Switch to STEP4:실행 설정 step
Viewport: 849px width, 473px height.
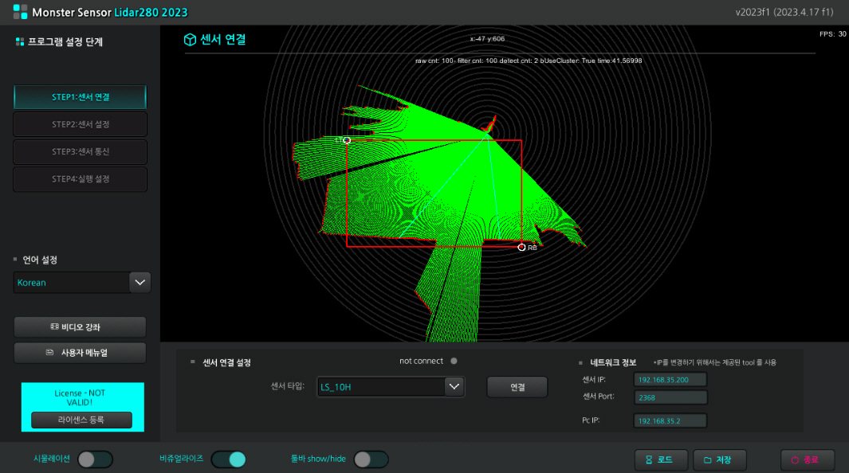[x=81, y=179]
